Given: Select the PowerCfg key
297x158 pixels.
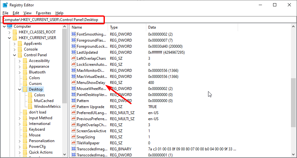Looking at the screenshot, I should (x=37, y=147).
